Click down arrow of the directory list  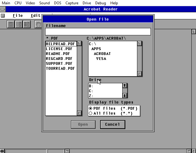point(139,74)
